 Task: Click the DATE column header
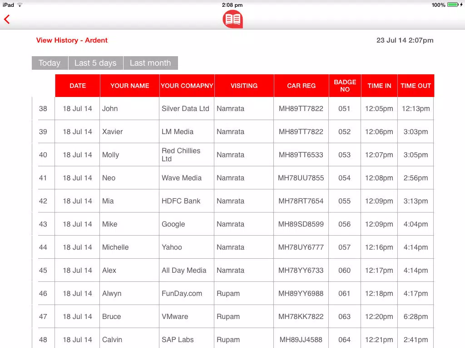pyautogui.click(x=78, y=86)
